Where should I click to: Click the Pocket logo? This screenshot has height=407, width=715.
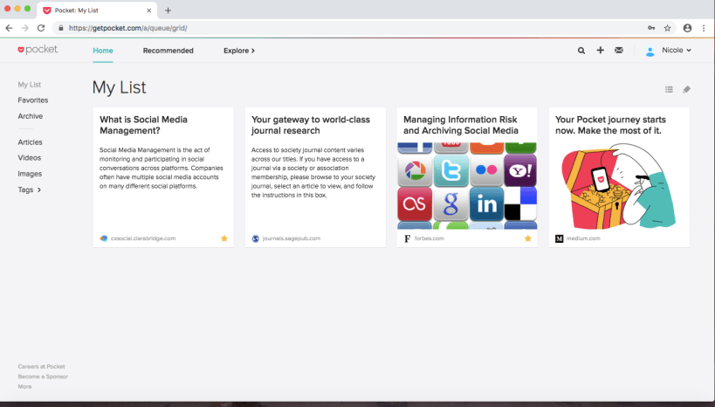pyautogui.click(x=38, y=50)
